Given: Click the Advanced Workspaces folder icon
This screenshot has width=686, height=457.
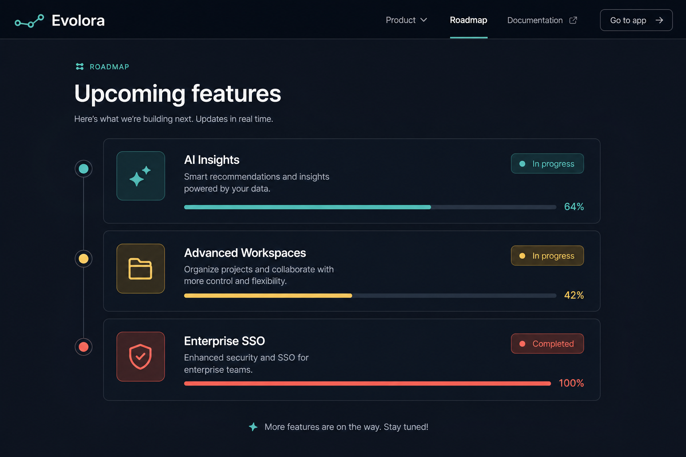Looking at the screenshot, I should click(141, 269).
